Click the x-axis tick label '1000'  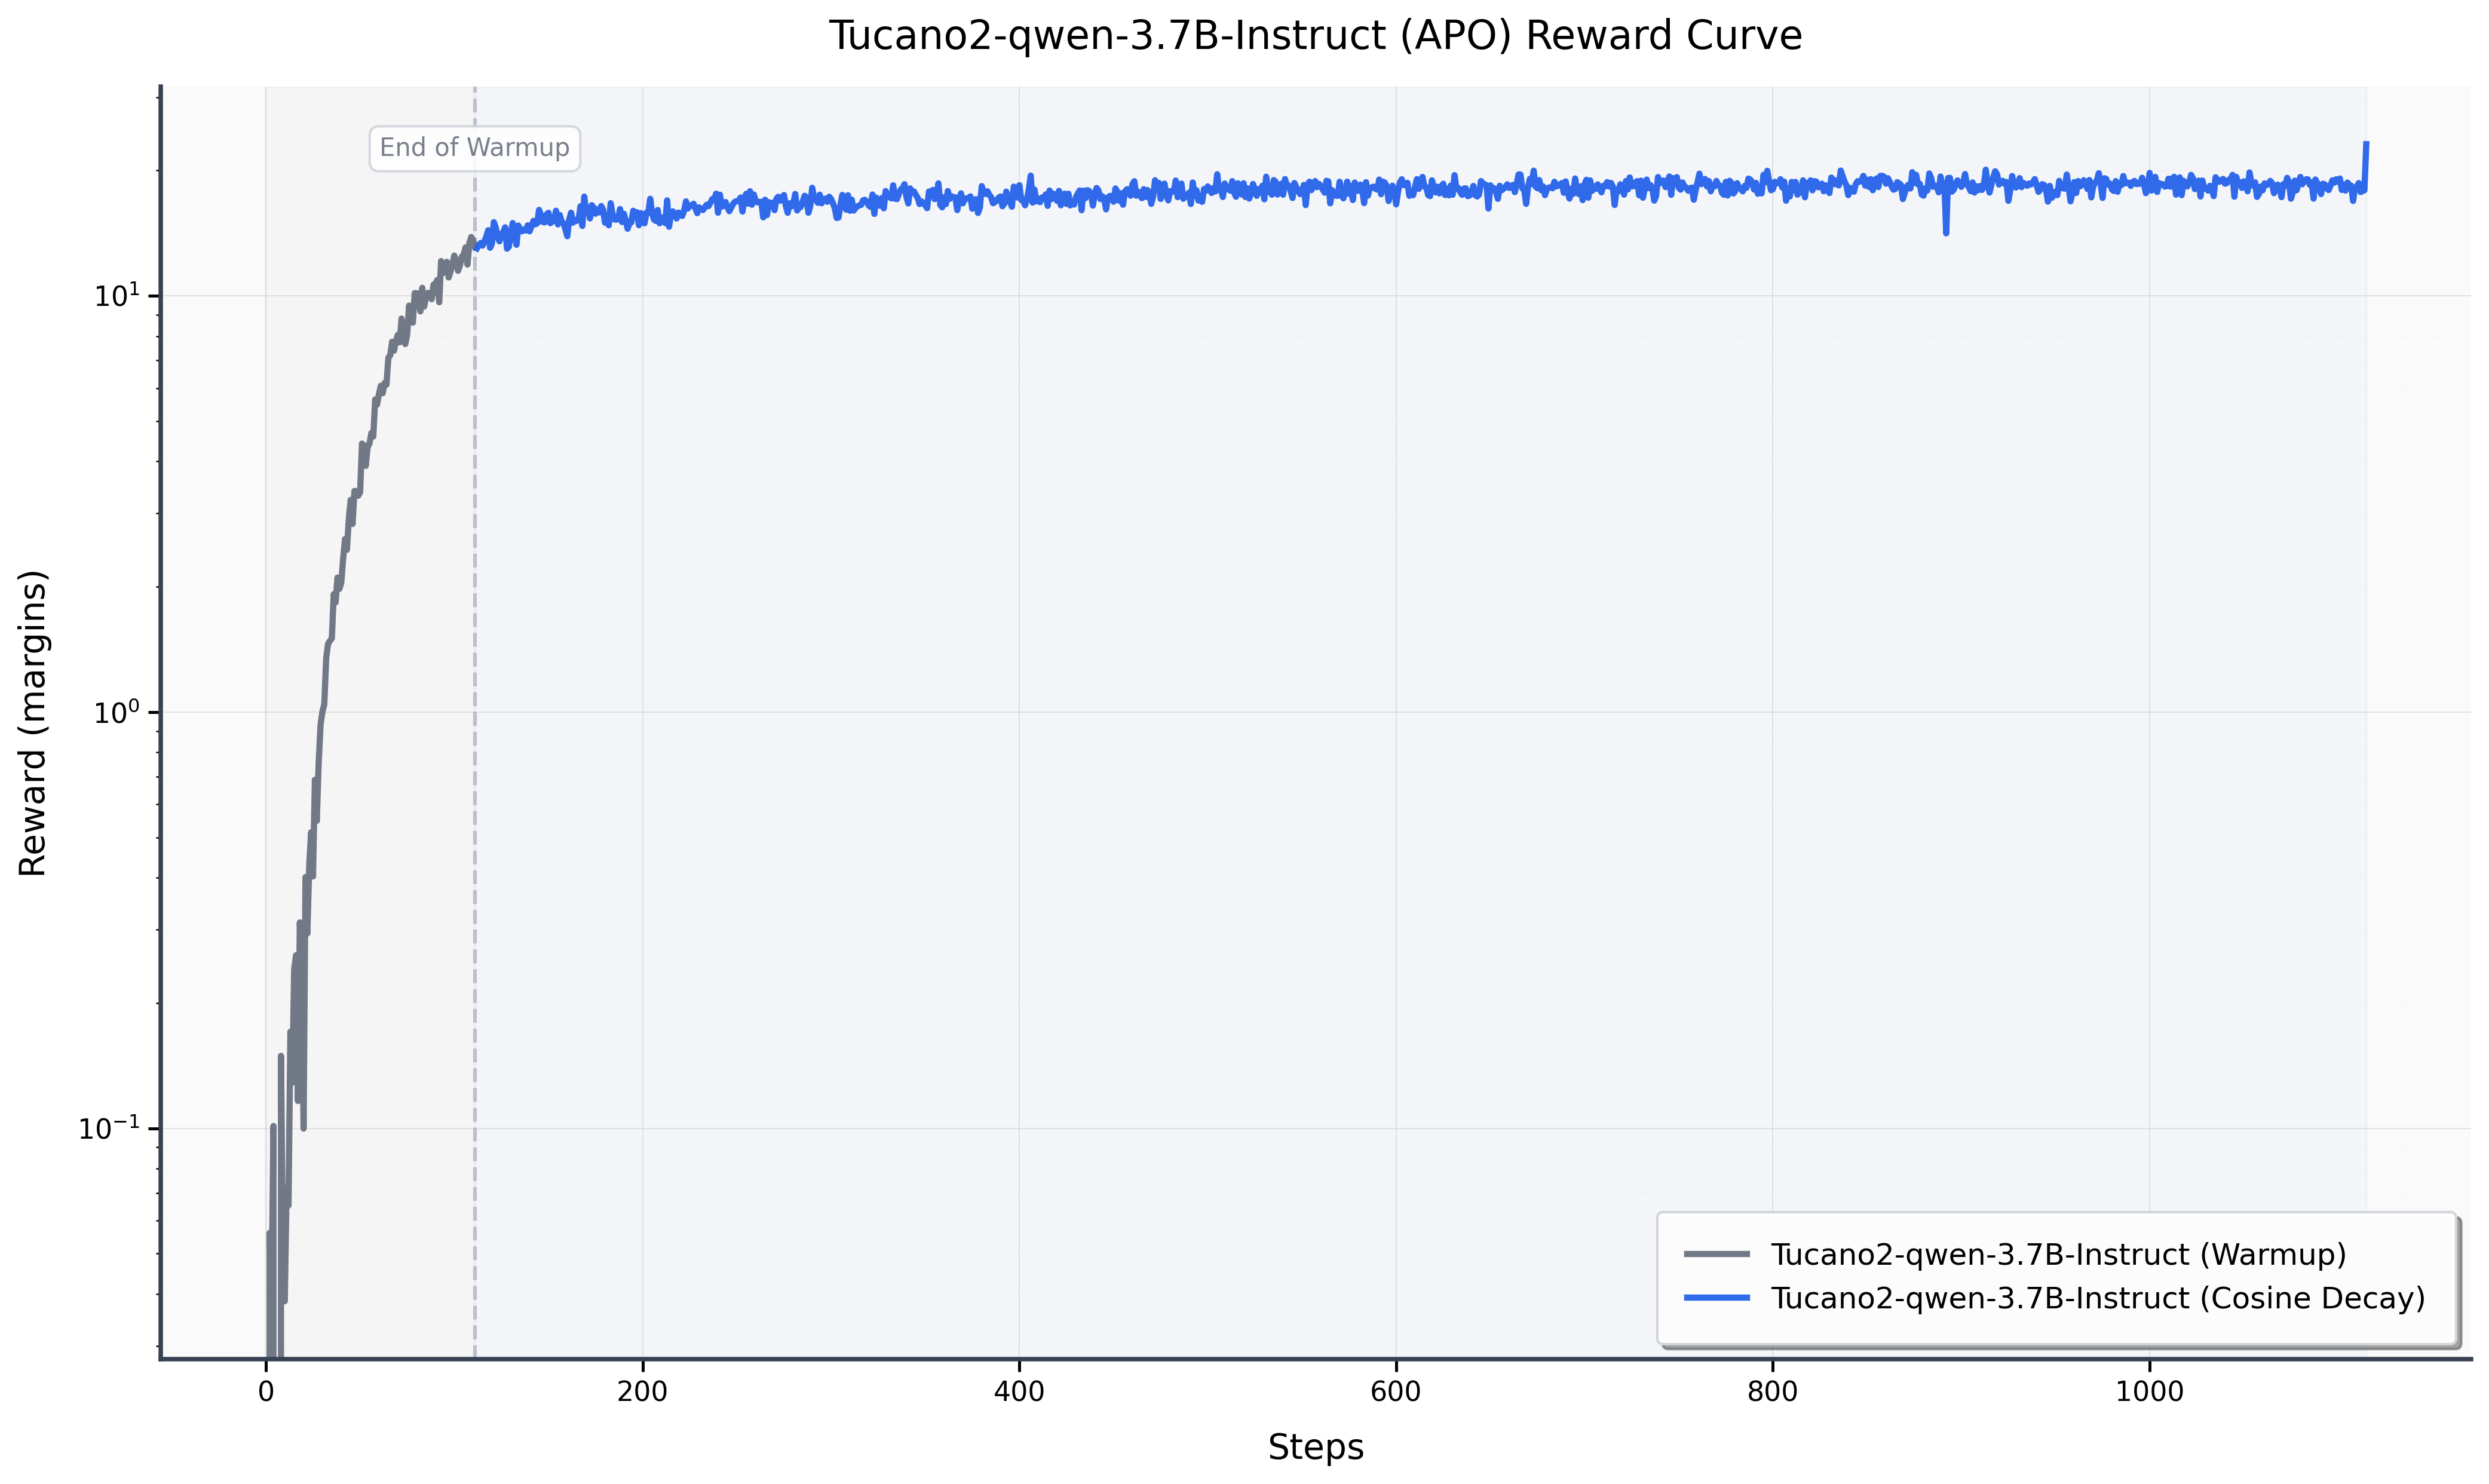[2149, 1392]
